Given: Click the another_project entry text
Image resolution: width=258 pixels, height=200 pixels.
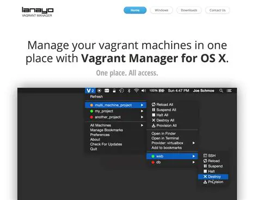Looking at the screenshot, I should 108,117.
